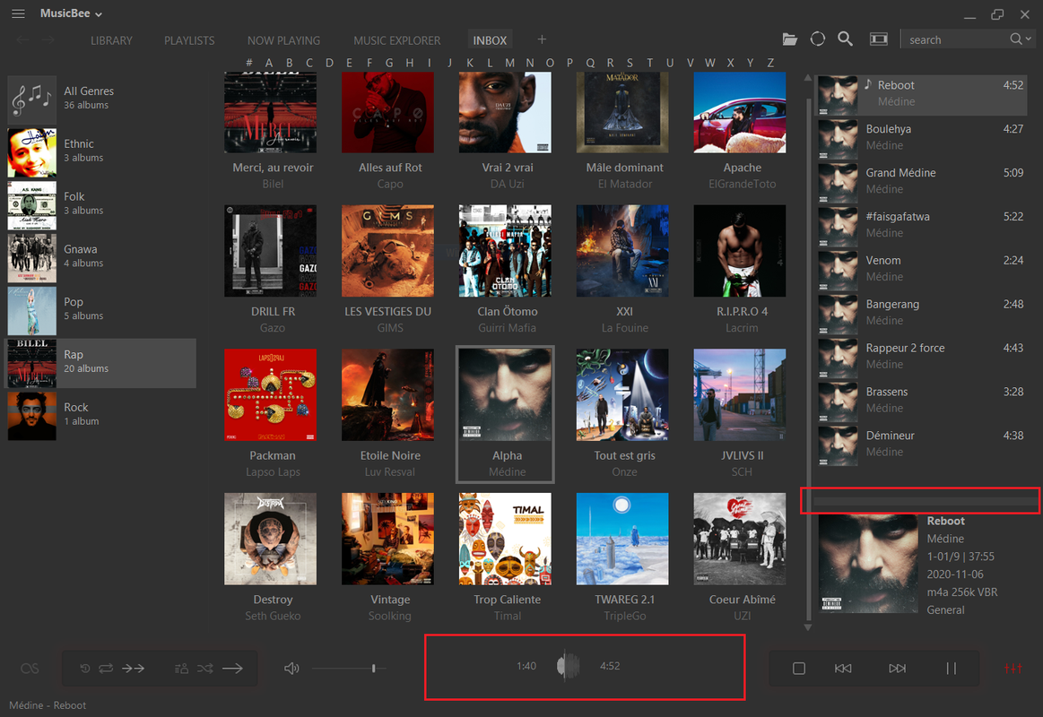Image resolution: width=1043 pixels, height=717 pixels.
Task: Select the INBOX tab
Action: tap(490, 40)
